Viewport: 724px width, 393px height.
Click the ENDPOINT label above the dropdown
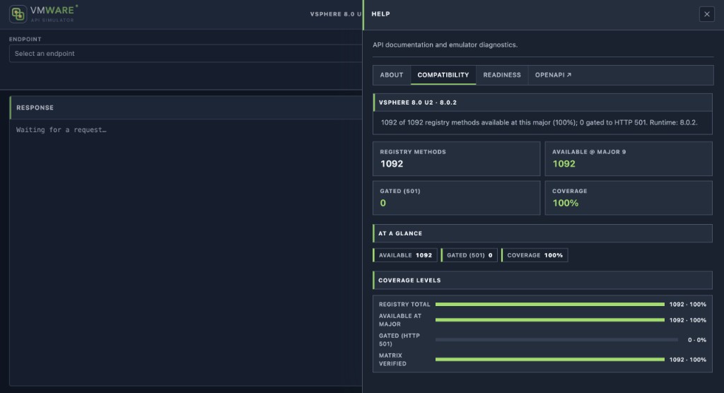pos(25,40)
